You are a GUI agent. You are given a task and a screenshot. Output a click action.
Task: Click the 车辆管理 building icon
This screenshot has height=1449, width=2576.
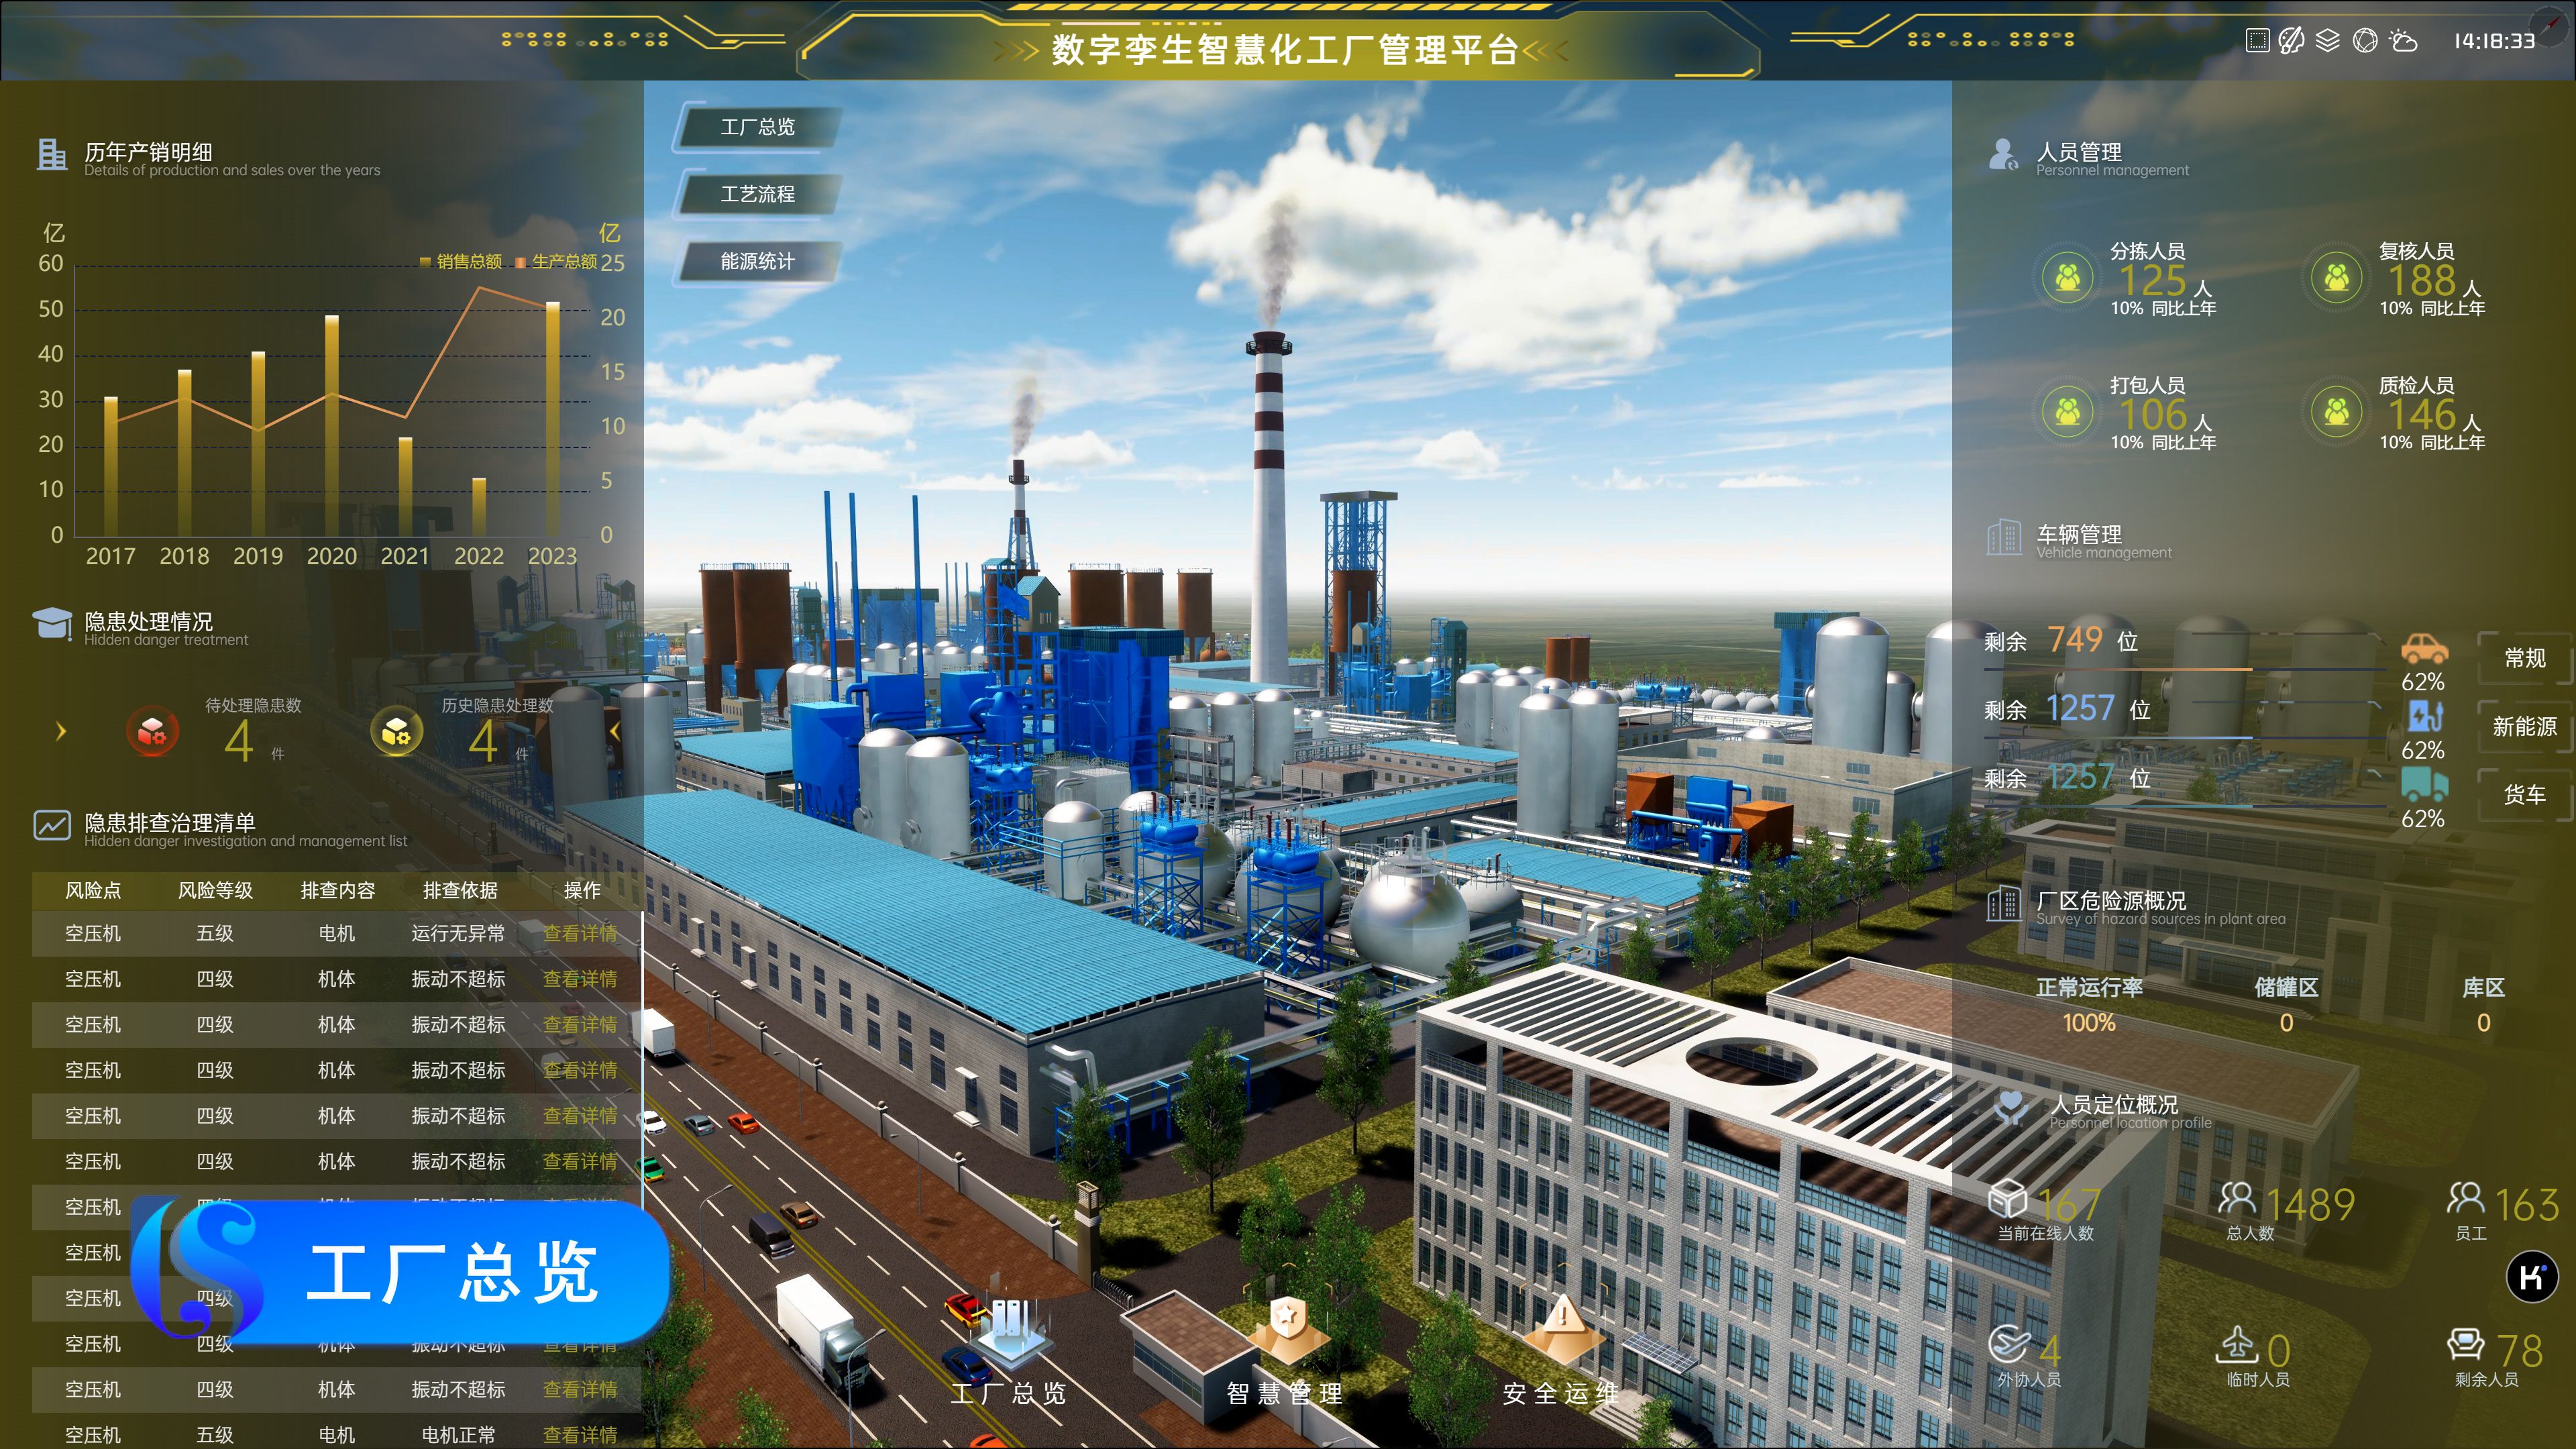click(x=2004, y=538)
